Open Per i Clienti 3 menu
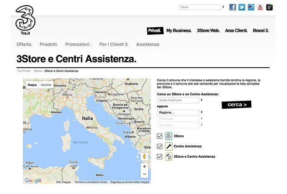This screenshot has height=194, width=287. click(114, 44)
